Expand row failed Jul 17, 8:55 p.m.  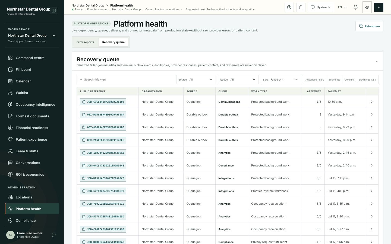(372, 204)
